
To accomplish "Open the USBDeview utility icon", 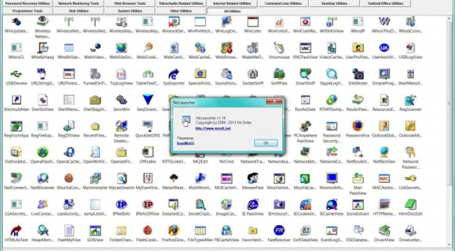I will pos(16,74).
